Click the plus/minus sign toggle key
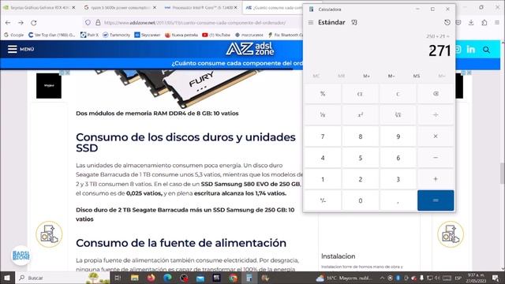Viewport: 505px width, 284px height. pyautogui.click(x=323, y=200)
